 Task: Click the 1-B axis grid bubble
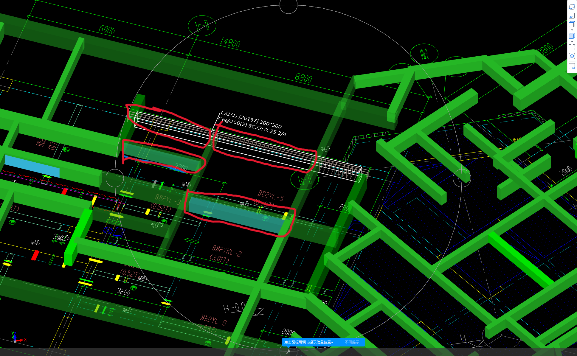(202, 26)
